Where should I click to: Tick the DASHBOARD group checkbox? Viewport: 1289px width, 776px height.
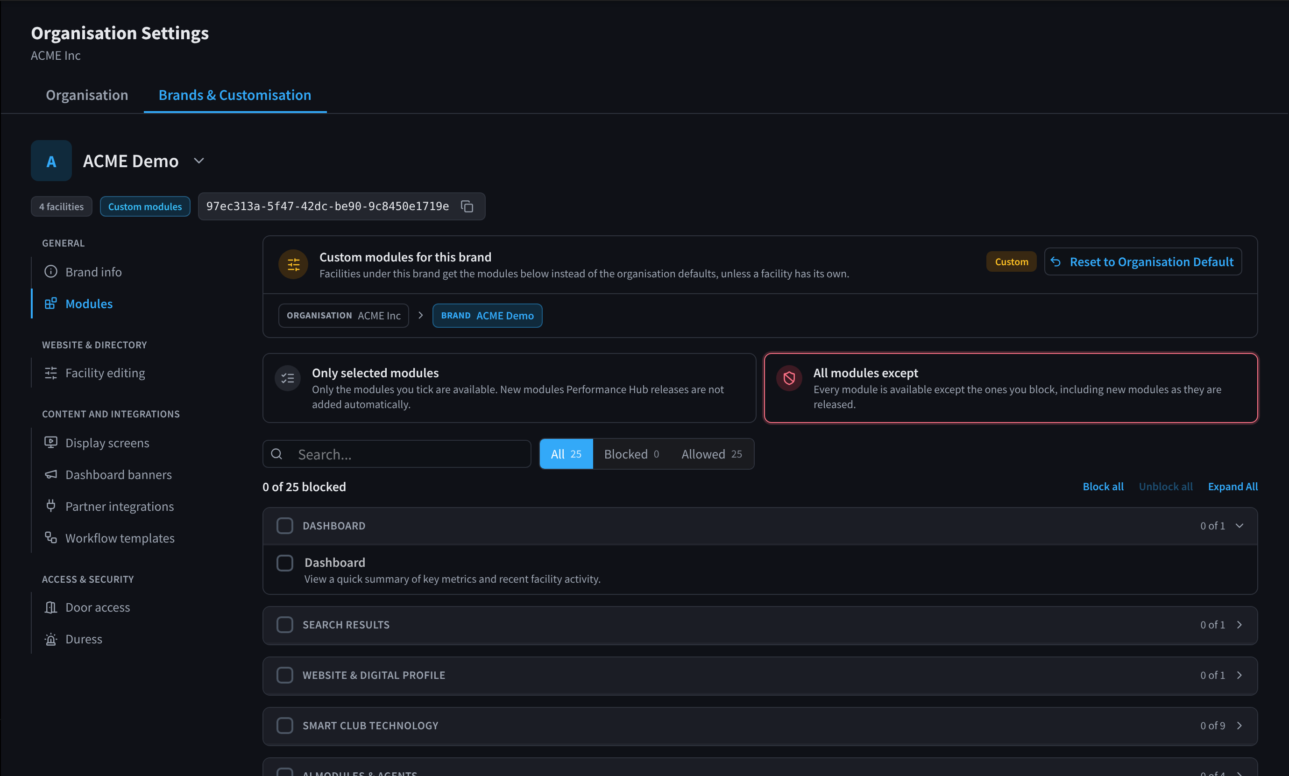tap(284, 526)
